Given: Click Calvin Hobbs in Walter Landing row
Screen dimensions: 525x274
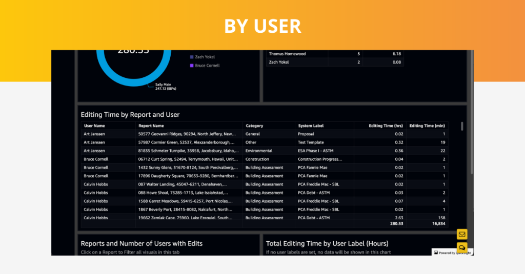Looking at the screenshot, I should click(96, 184).
